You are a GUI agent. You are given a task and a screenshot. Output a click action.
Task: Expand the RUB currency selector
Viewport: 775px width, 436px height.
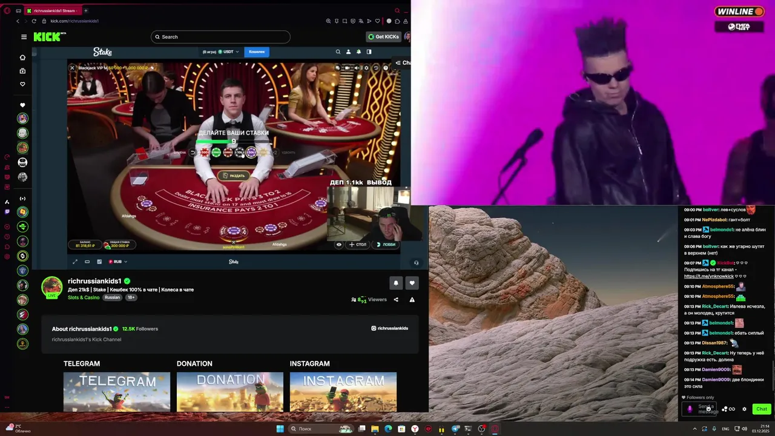(118, 262)
